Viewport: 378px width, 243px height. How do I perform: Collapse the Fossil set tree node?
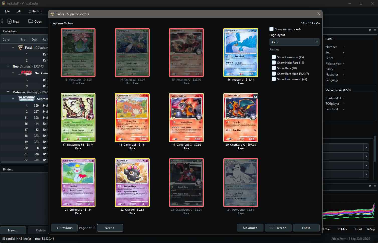click(13, 47)
